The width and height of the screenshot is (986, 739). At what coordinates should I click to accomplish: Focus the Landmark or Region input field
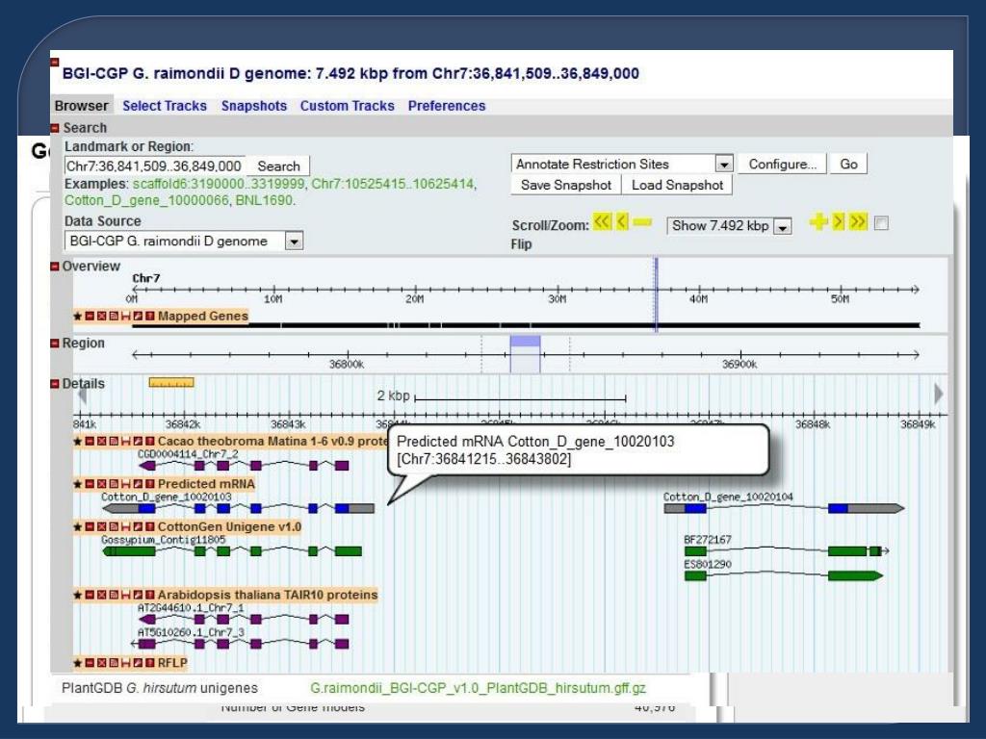coord(154,166)
